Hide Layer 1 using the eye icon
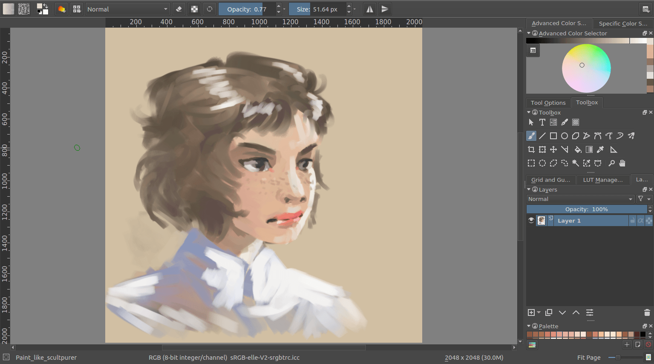The height and width of the screenshot is (364, 654). point(531,221)
